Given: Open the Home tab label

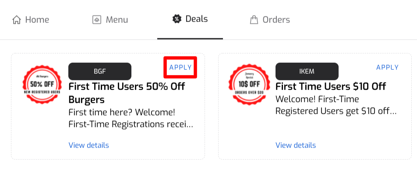Looking at the screenshot, I should pos(37,20).
